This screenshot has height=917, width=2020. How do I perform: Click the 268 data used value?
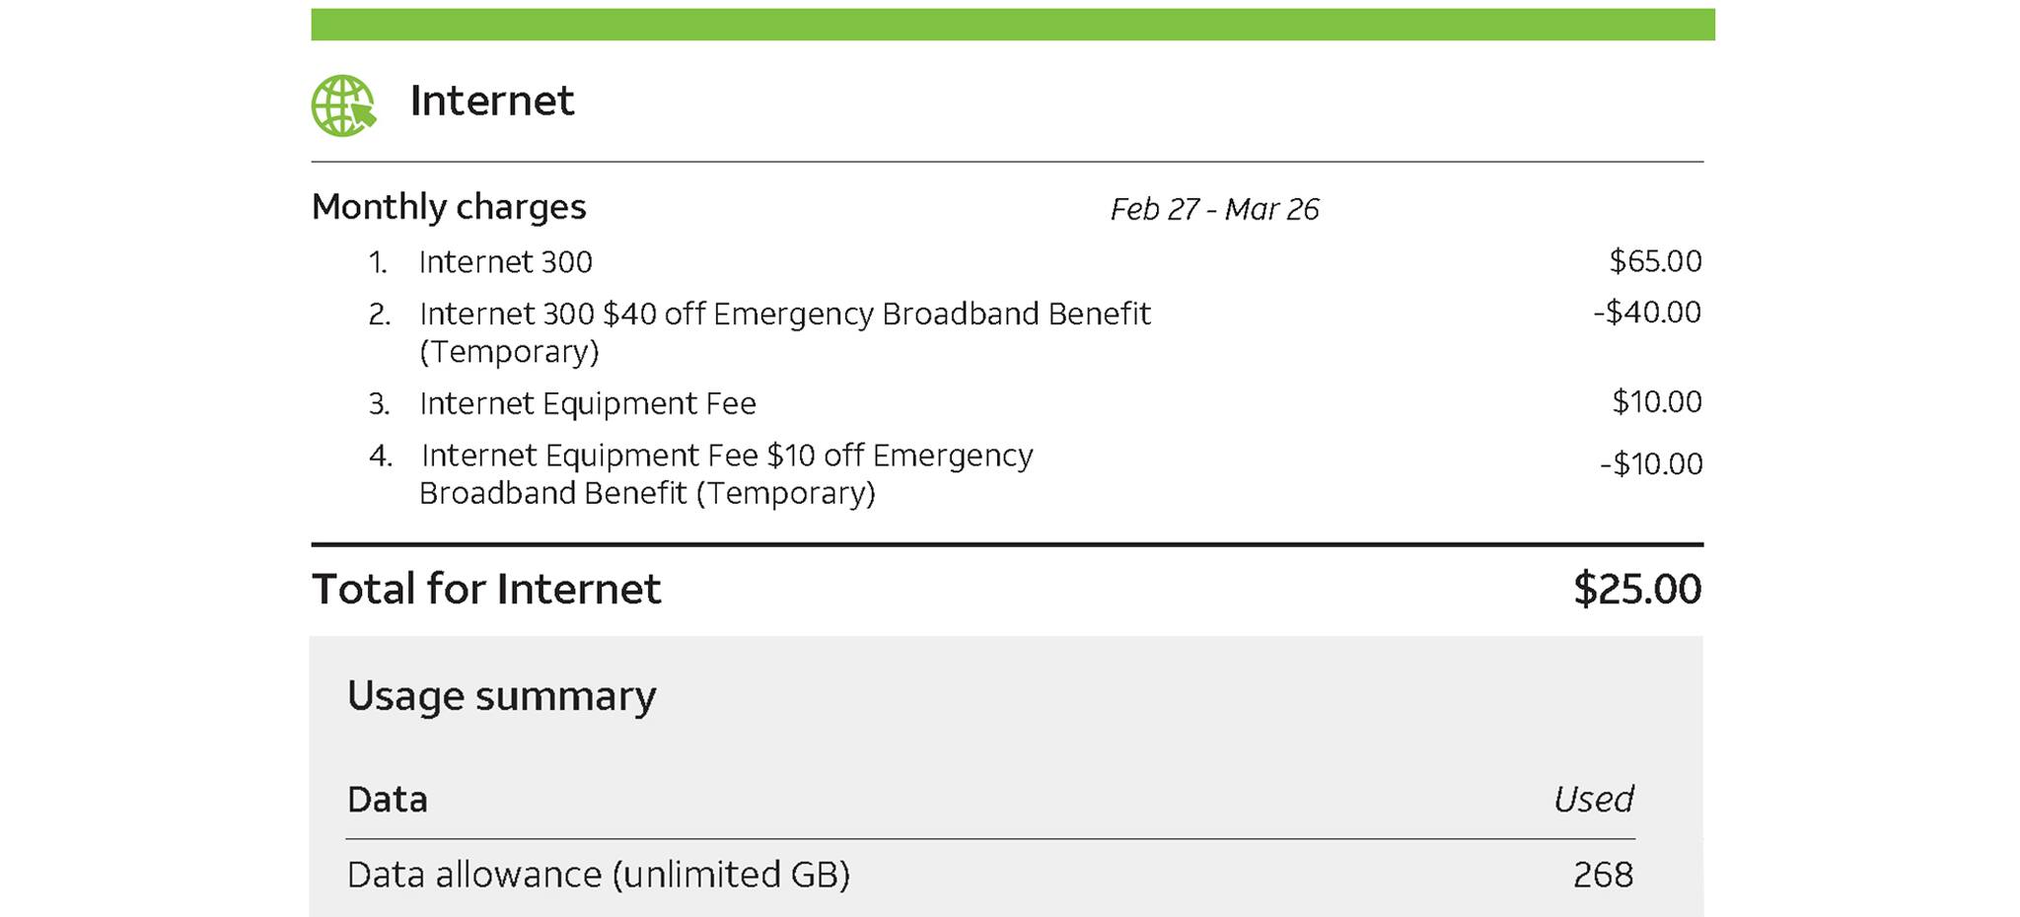(1603, 875)
